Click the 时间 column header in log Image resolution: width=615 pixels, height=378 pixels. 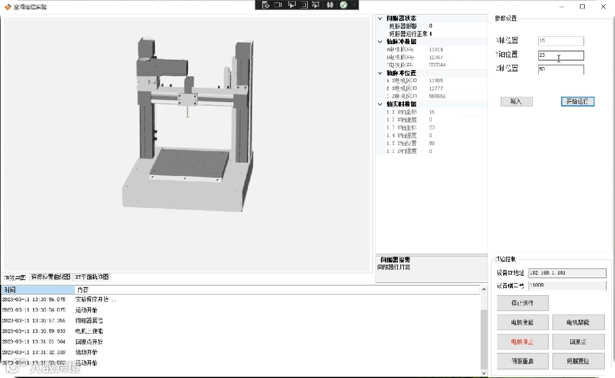pyautogui.click(x=38, y=290)
